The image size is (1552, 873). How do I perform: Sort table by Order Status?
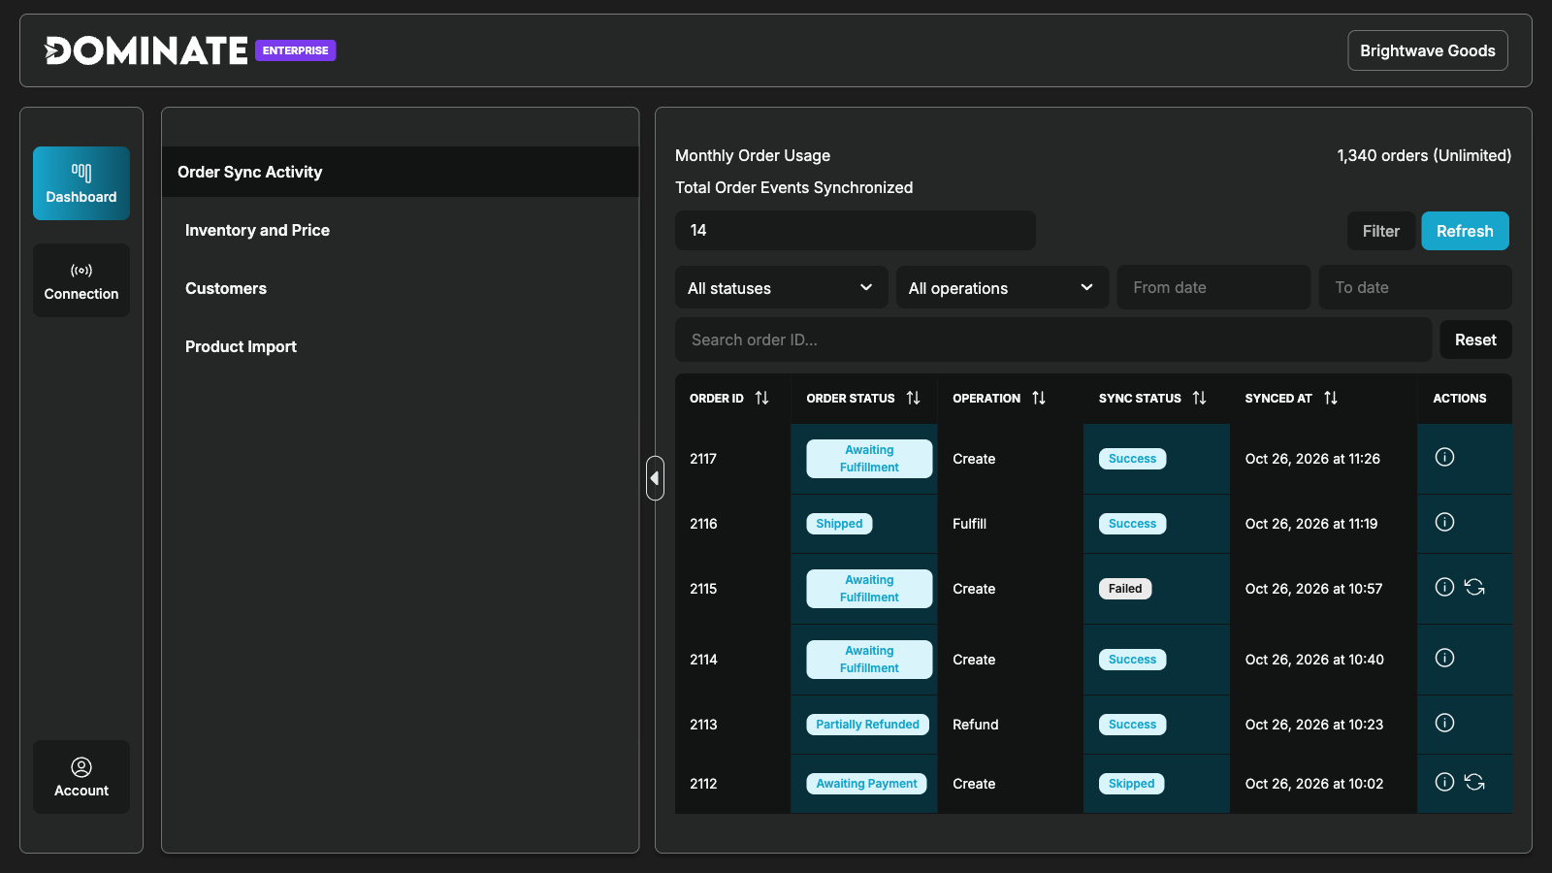(913, 398)
